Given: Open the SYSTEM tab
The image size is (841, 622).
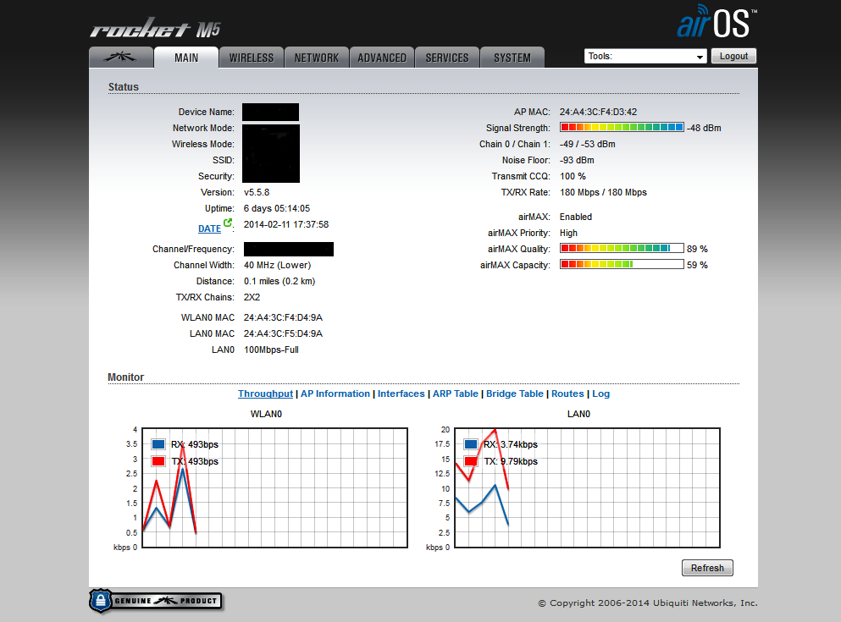Looking at the screenshot, I should [512, 58].
